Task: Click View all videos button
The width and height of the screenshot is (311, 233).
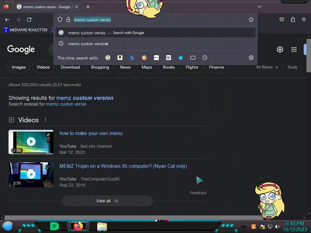Action: click(x=107, y=201)
